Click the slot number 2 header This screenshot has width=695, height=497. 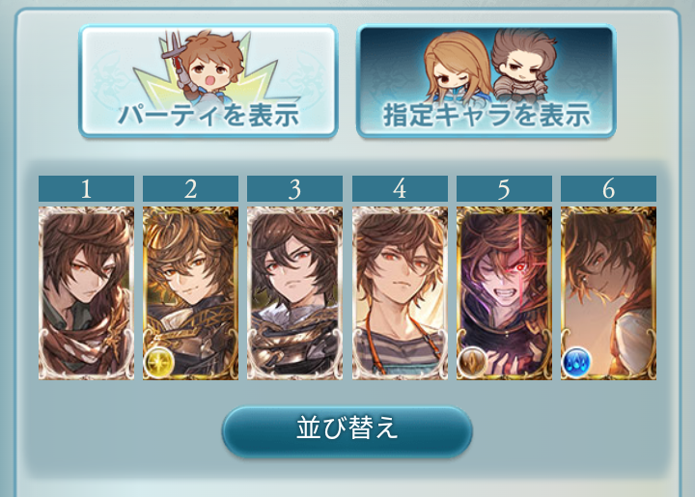[190, 189]
